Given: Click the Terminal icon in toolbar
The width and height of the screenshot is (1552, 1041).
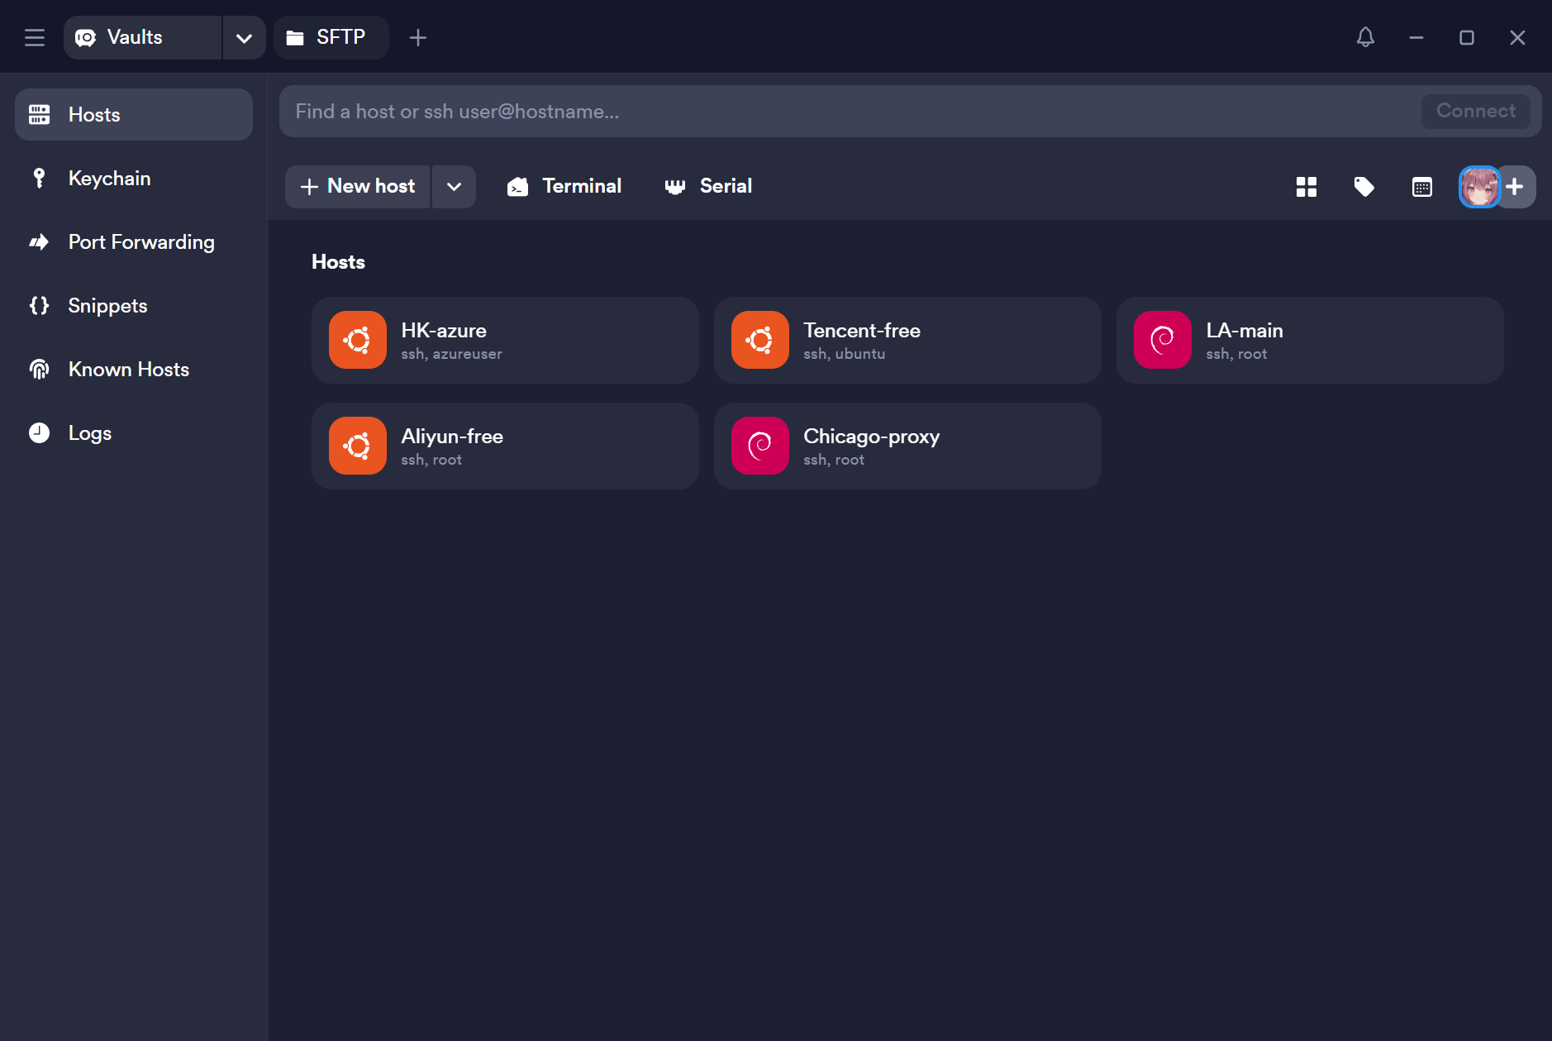Looking at the screenshot, I should (517, 187).
